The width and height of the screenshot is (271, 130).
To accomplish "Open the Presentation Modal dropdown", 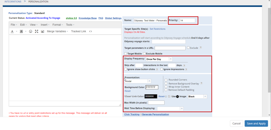I will pos(138,81).
